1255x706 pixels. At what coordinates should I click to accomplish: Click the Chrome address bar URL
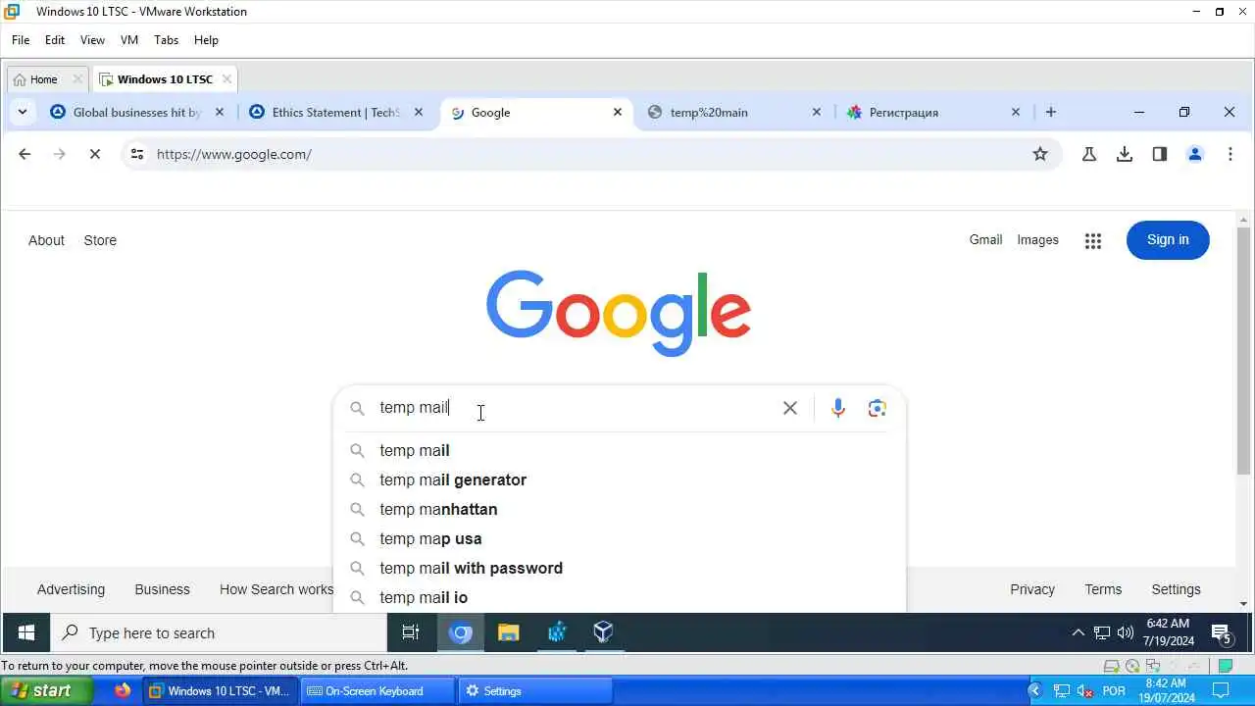[234, 154]
